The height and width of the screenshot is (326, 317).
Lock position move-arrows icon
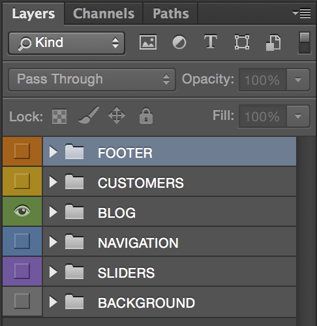click(117, 115)
